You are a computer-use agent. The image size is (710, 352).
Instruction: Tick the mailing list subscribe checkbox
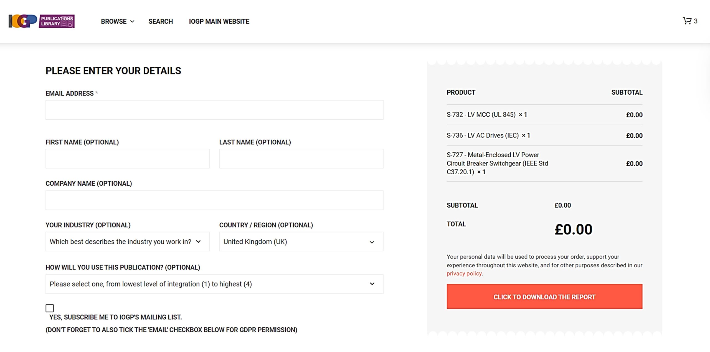click(x=50, y=308)
